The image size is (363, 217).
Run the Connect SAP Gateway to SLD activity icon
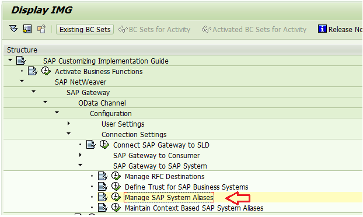coord(104,145)
